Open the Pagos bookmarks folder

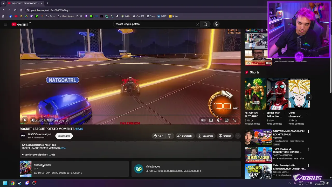coord(51,16)
